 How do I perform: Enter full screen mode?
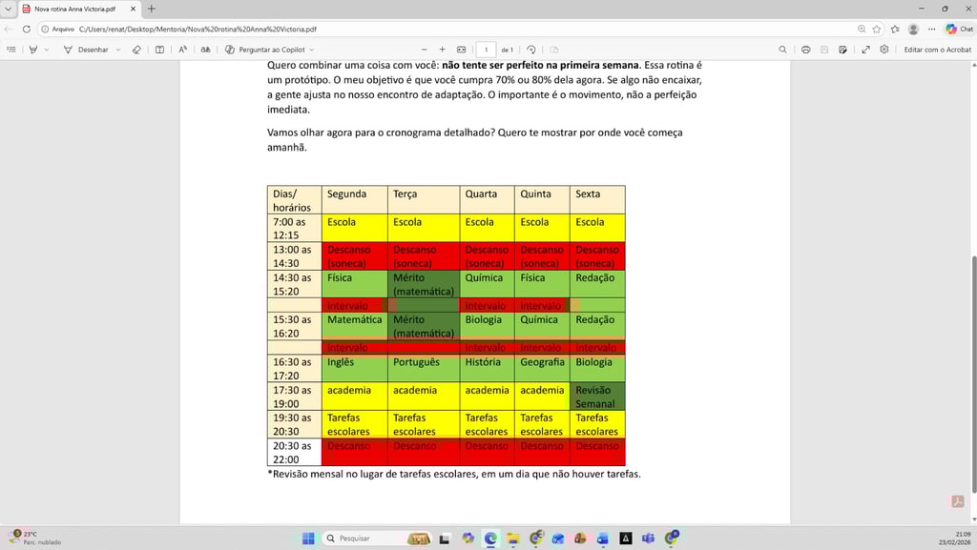pos(865,50)
